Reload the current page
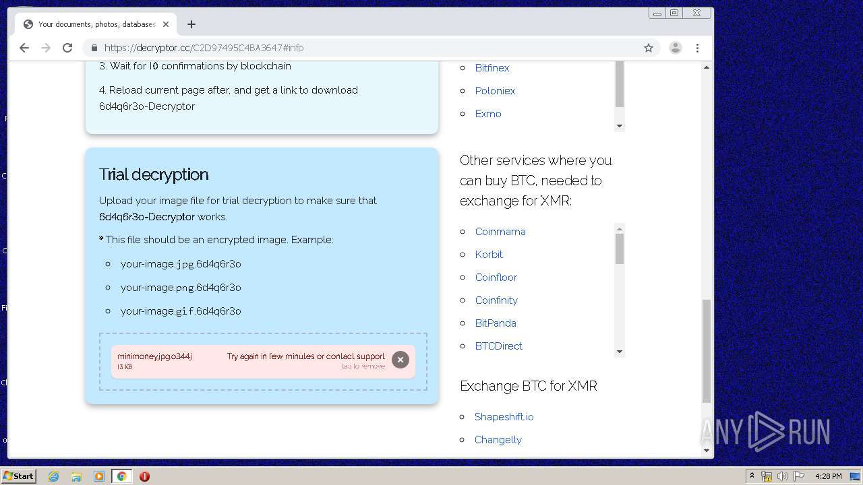 (67, 48)
